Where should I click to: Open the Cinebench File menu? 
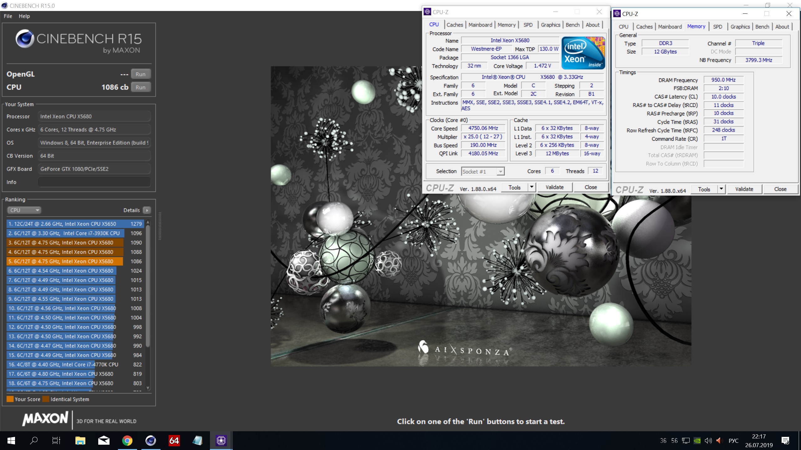coord(8,16)
